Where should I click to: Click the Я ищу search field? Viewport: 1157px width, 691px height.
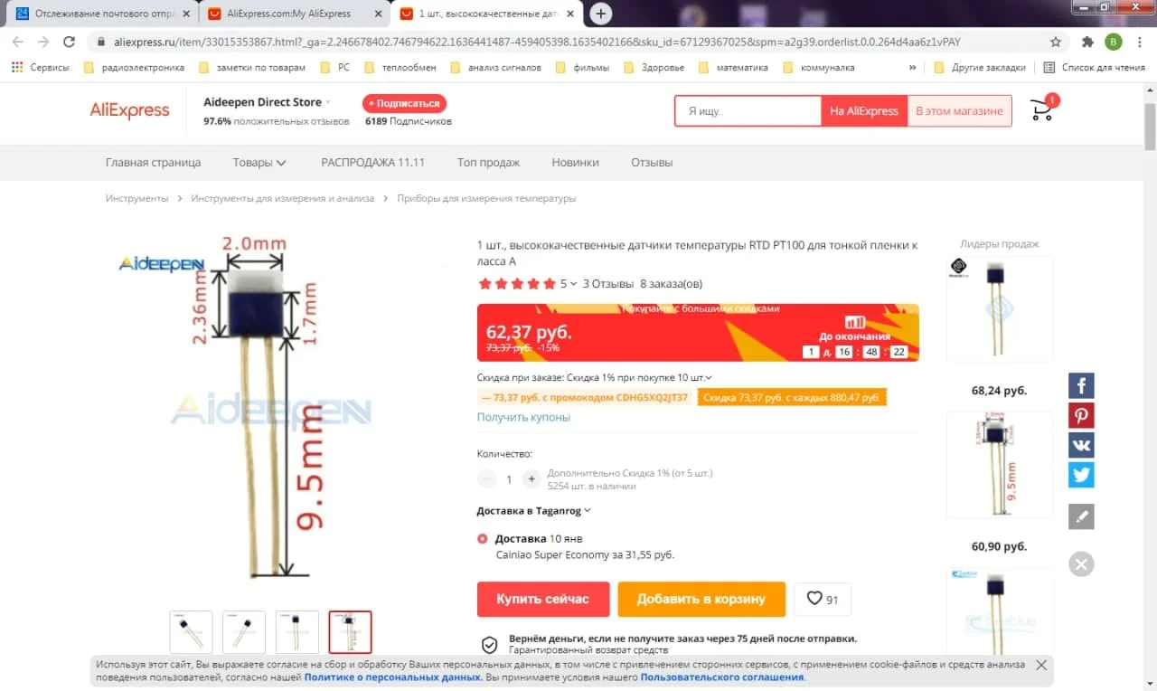click(x=748, y=111)
